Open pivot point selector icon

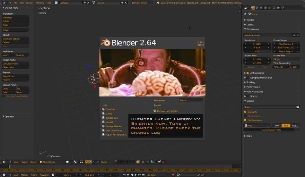click(x=75, y=162)
